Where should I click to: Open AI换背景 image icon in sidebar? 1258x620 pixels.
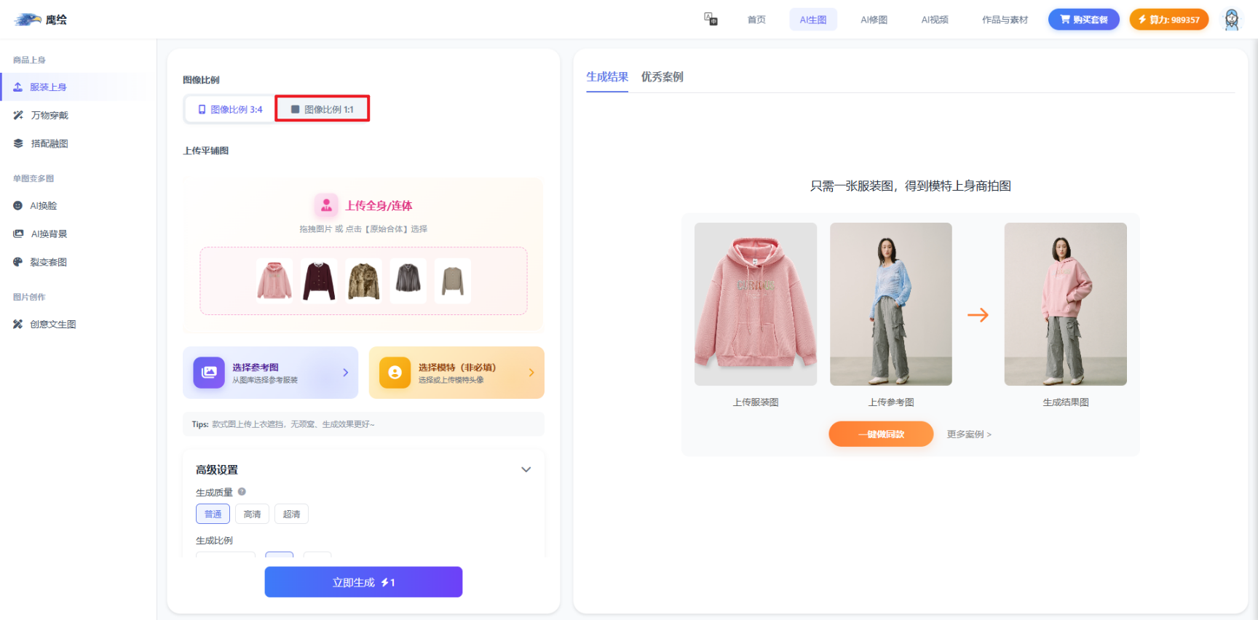tap(18, 234)
